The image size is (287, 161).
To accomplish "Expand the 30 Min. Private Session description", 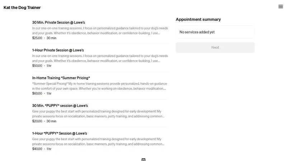I will (100, 31).
